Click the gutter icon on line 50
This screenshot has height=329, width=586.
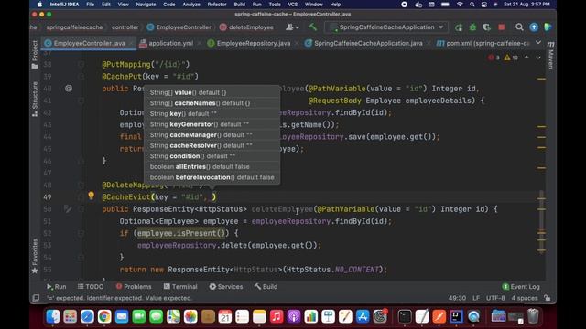68,209
